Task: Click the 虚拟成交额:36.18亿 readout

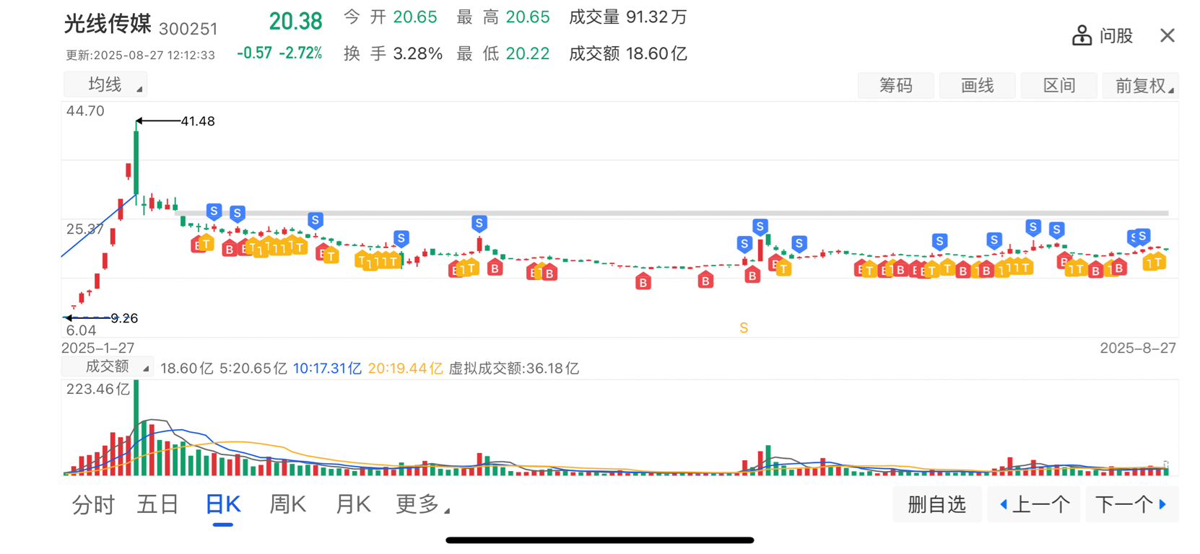Action: click(x=514, y=368)
